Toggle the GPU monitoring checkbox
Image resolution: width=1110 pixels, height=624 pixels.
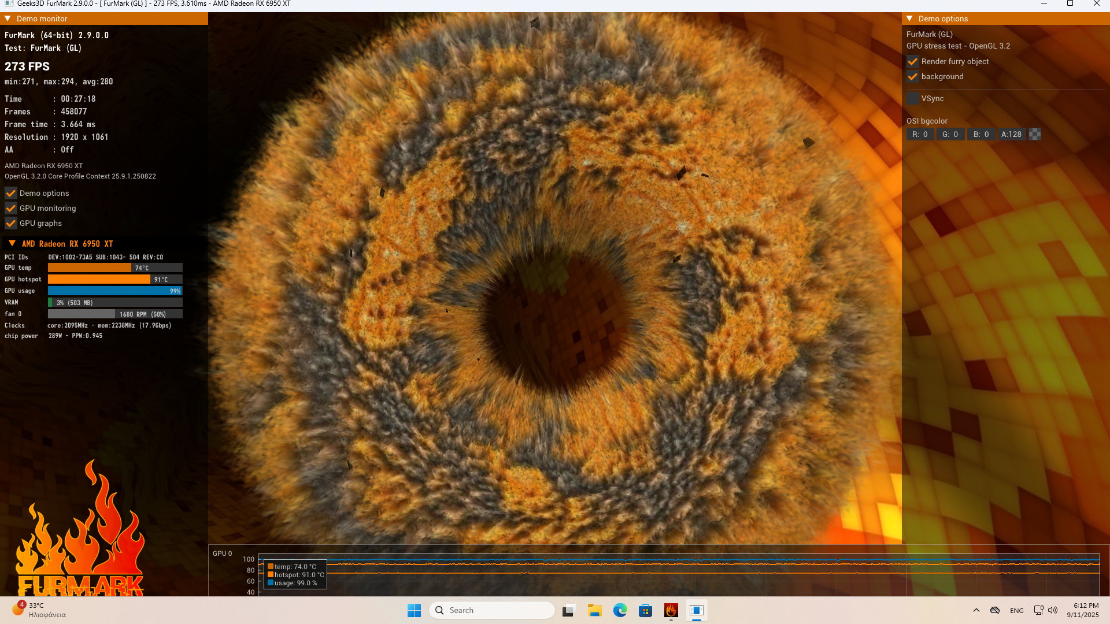11,208
